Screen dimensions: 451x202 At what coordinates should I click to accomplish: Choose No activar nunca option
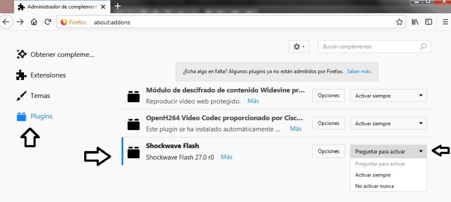(x=388, y=186)
